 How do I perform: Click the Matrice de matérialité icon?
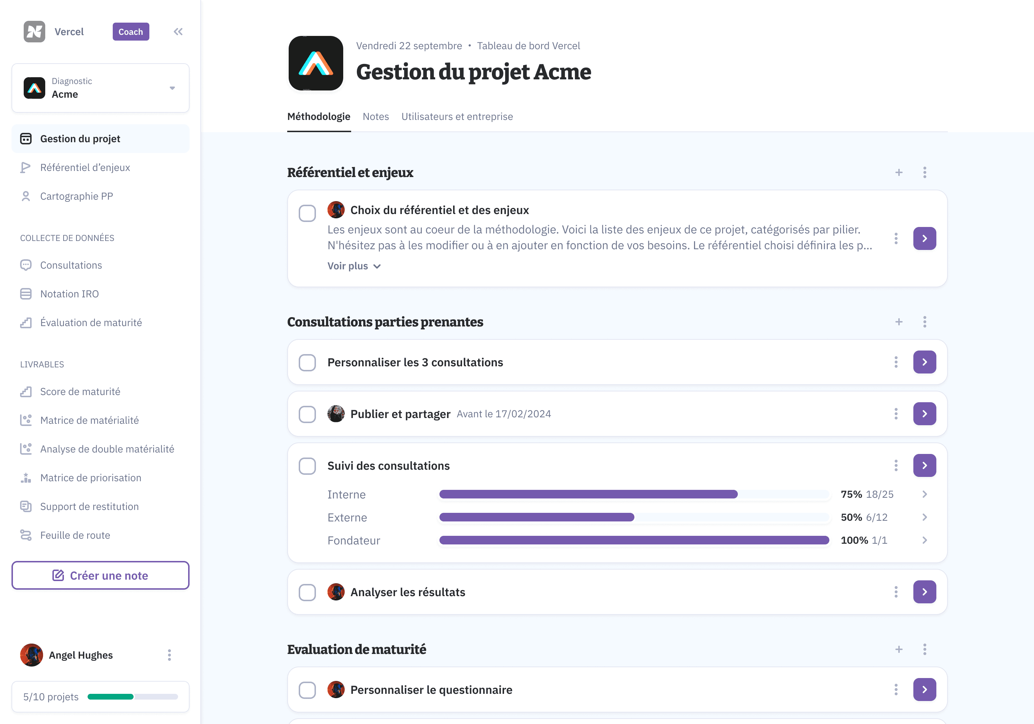(25, 421)
